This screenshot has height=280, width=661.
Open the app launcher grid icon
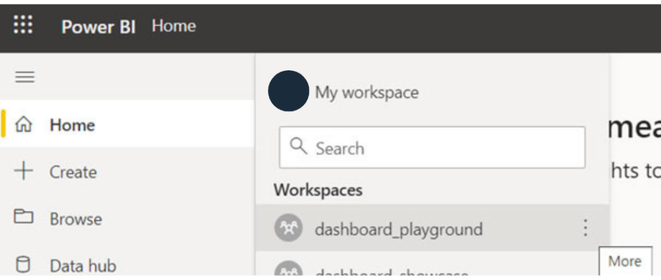pyautogui.click(x=23, y=26)
